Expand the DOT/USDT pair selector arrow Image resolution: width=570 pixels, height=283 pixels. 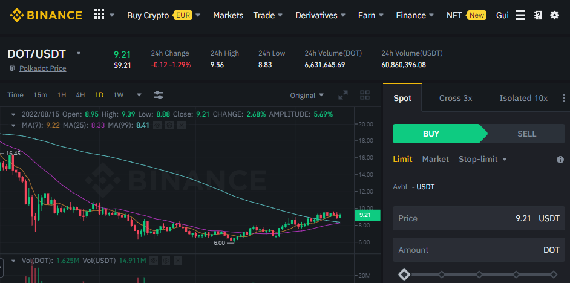[79, 53]
